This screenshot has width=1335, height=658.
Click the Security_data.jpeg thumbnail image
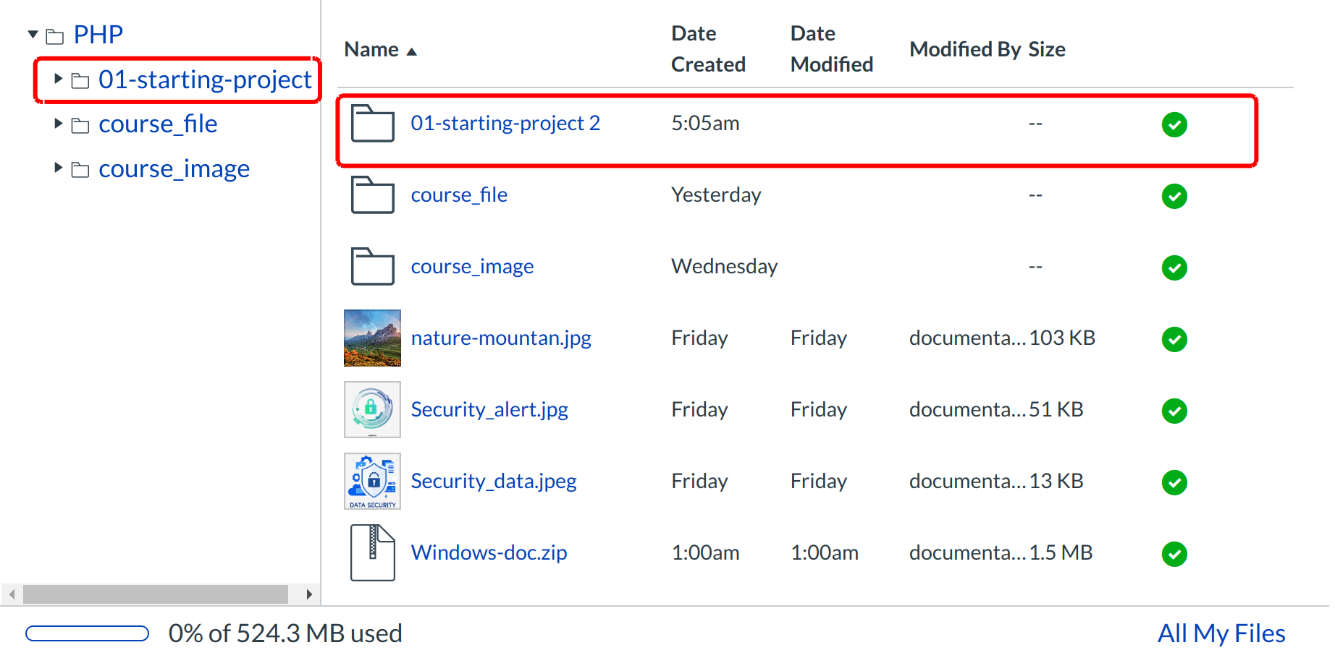pos(372,482)
